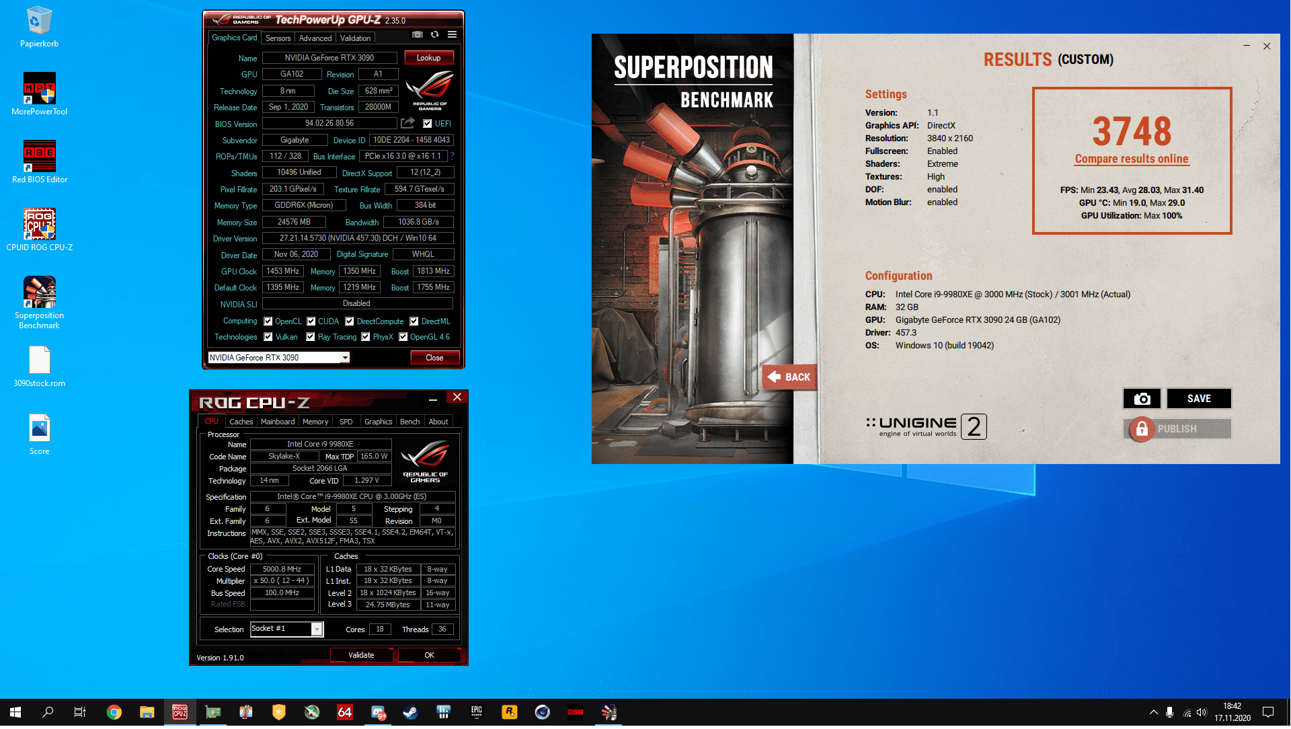
Task: Toggle the Ray Tracing checkbox
Action: tap(311, 337)
